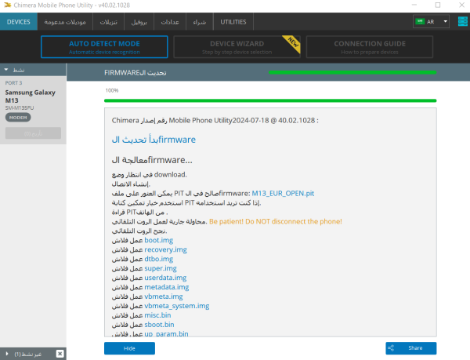Click super.img in the log
The height and width of the screenshot is (360, 470).
(161, 268)
